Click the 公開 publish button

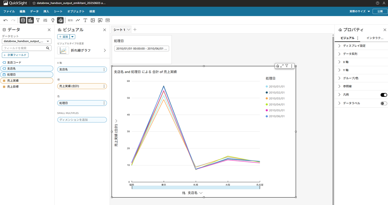click(x=380, y=11)
